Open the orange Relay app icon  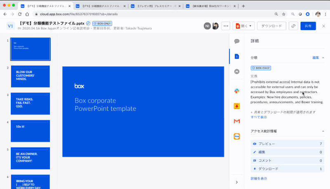(x=237, y=136)
